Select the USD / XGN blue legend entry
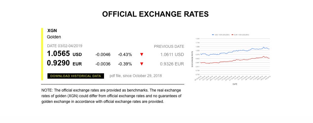 tap(221, 35)
